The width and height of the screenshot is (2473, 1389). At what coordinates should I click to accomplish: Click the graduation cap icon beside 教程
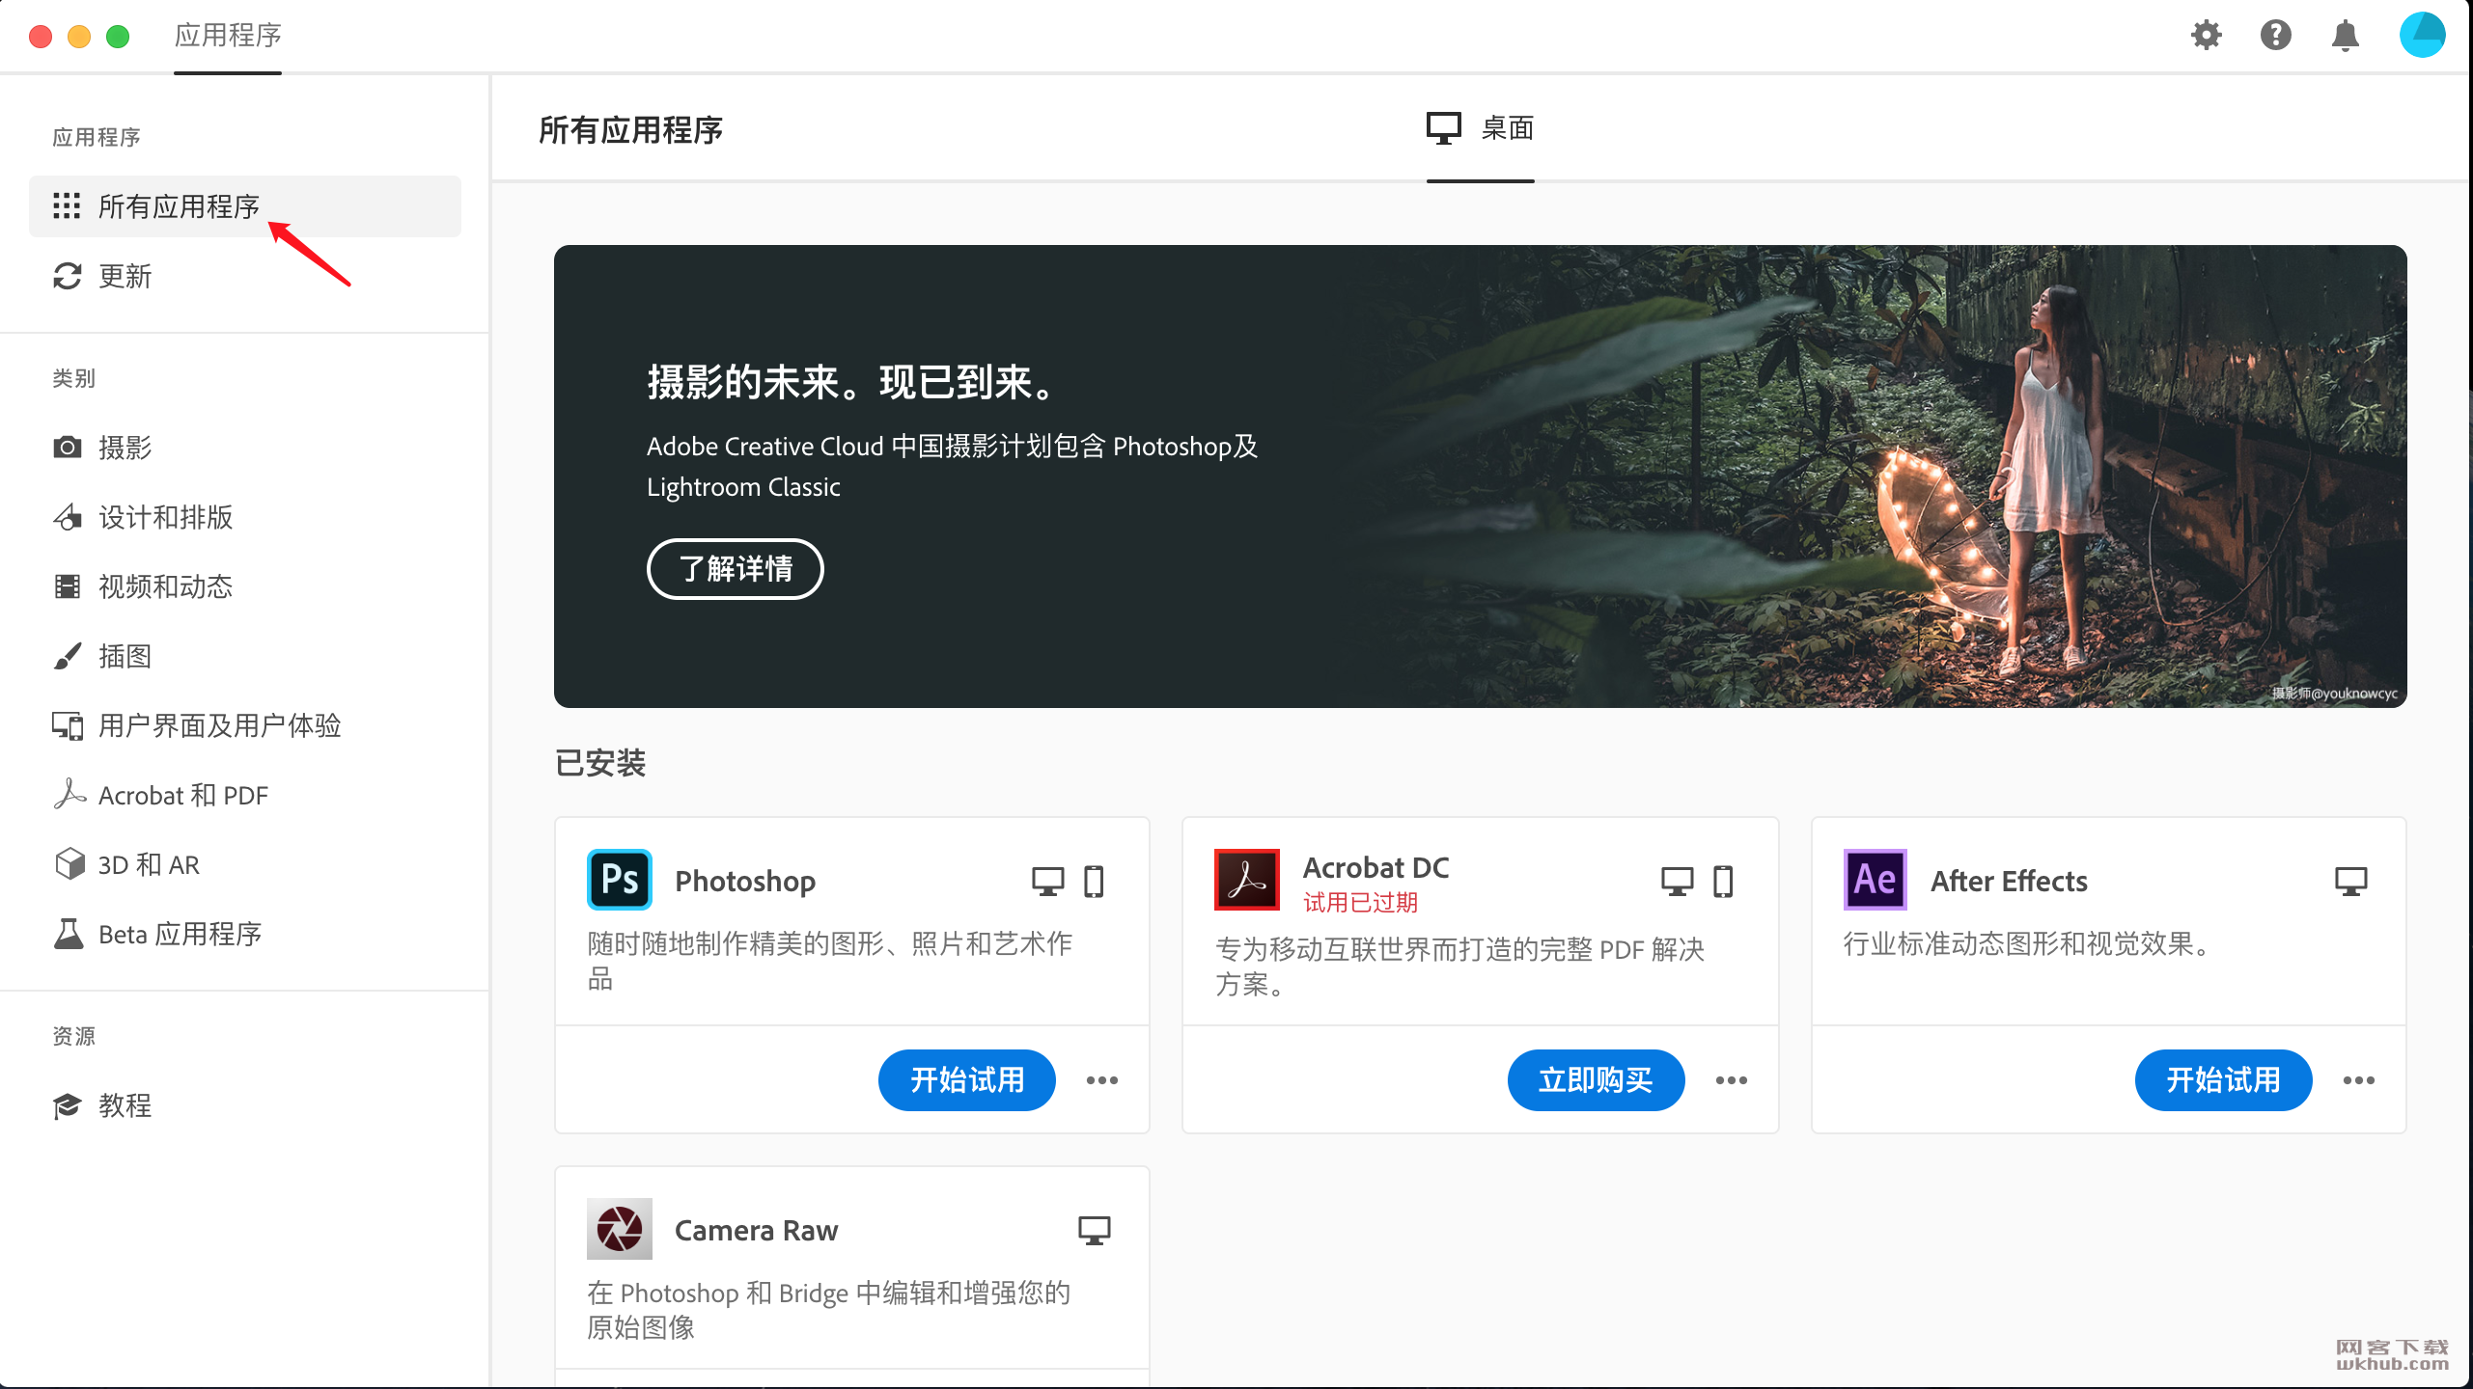[67, 1105]
